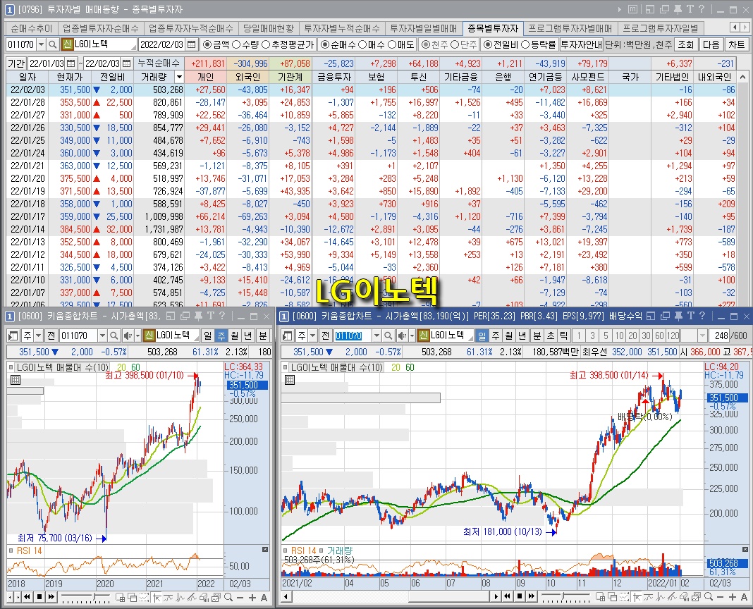
Task: Open stock code dropdown in right chart toolbar
Action: tap(376, 336)
